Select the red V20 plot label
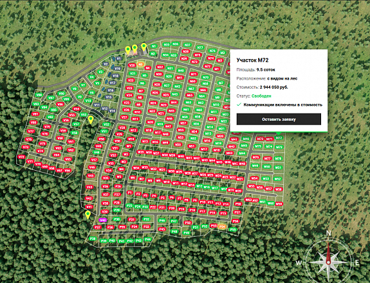Screen dimensions: 370x283 [x=132, y=65]
